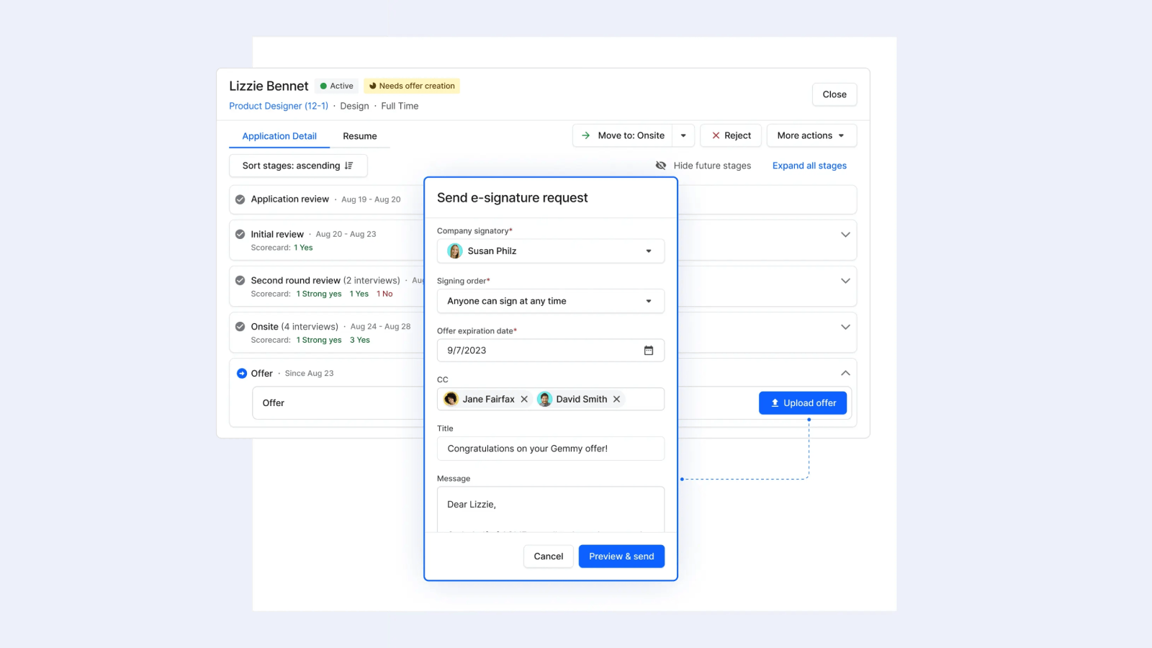
Task: Click inside the Title input field
Action: pos(550,448)
